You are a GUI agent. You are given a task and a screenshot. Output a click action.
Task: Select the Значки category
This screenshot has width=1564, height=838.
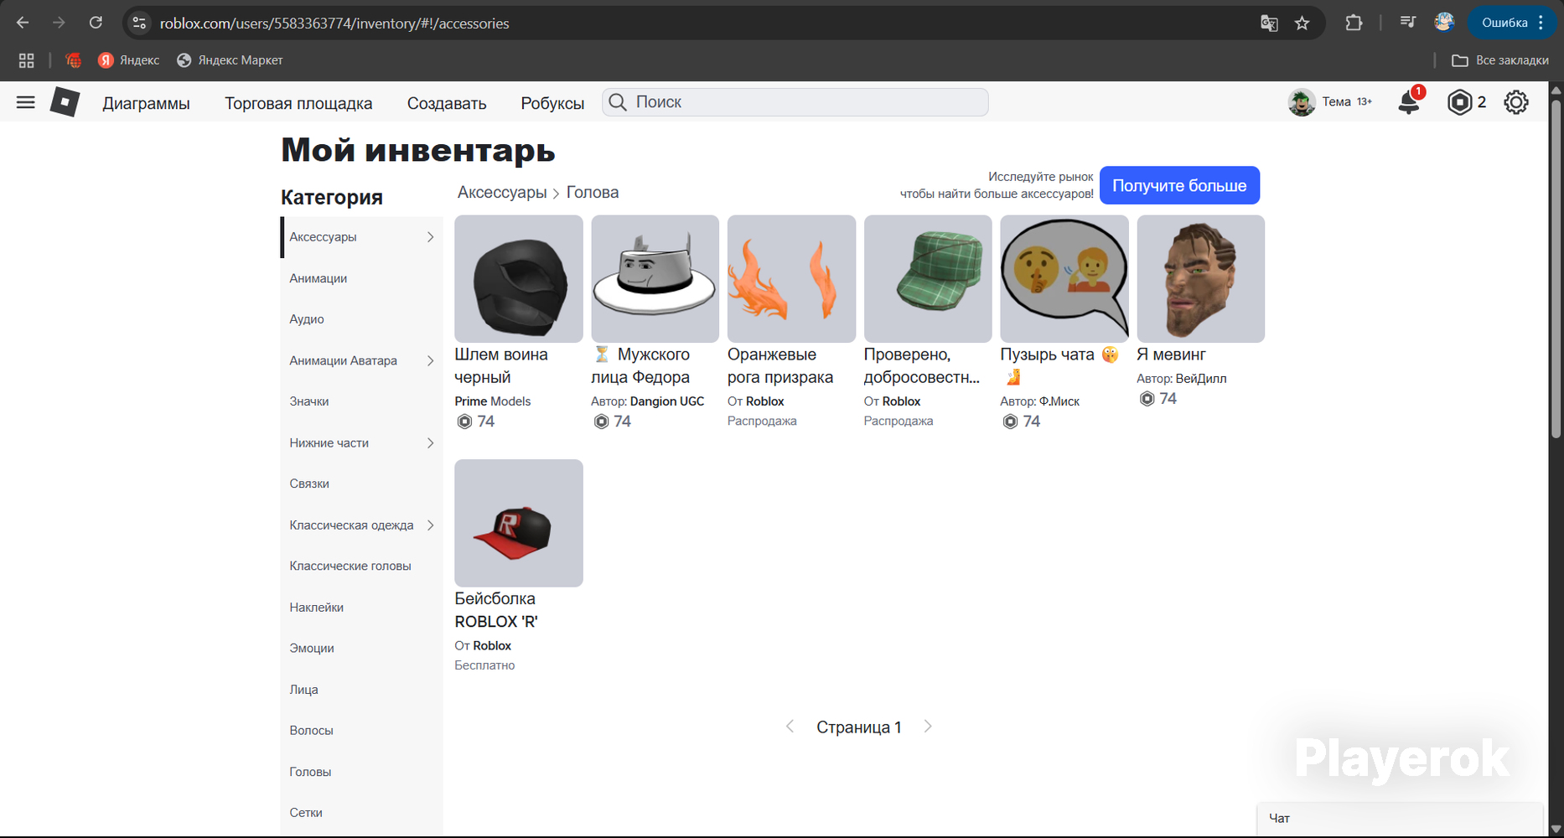point(361,401)
